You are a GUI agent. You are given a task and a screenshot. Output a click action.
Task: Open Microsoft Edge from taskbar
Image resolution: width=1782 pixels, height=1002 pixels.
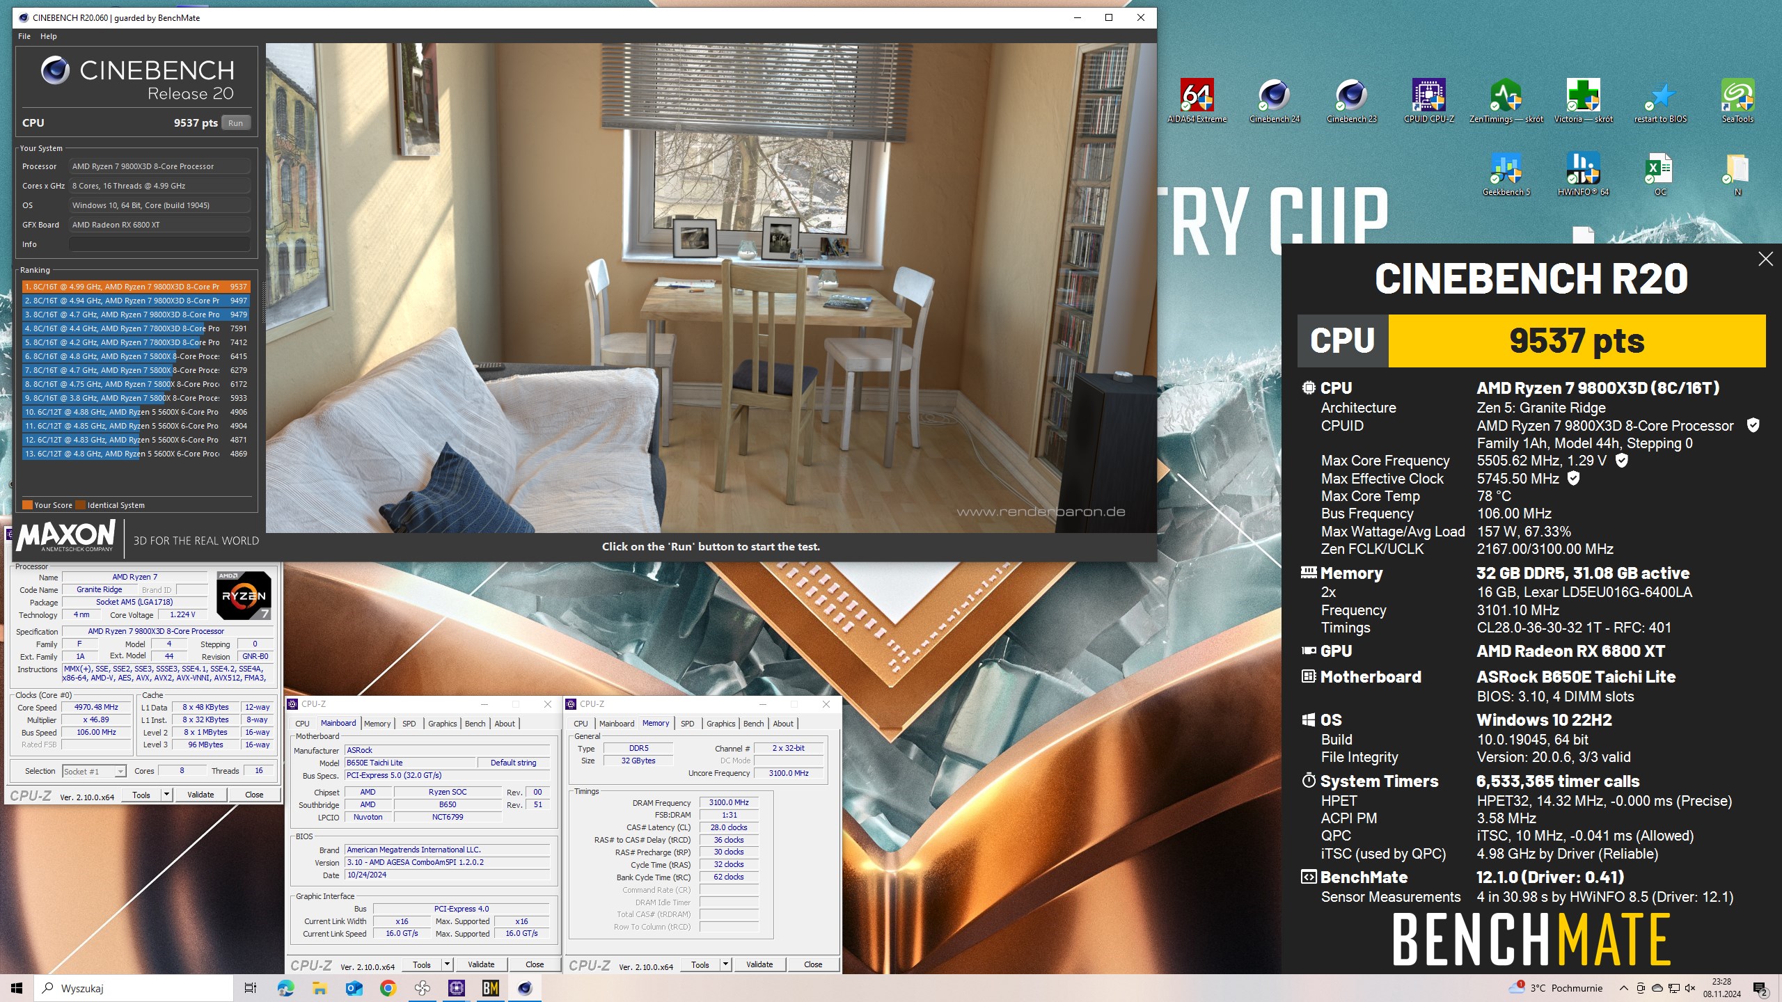point(285,988)
